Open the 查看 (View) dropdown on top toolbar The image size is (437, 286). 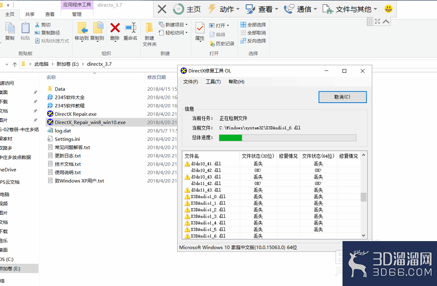click(x=266, y=8)
